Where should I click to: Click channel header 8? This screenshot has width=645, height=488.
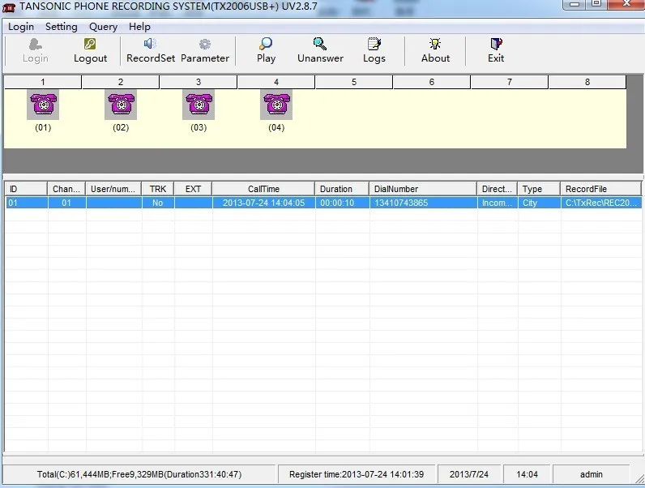pos(587,82)
